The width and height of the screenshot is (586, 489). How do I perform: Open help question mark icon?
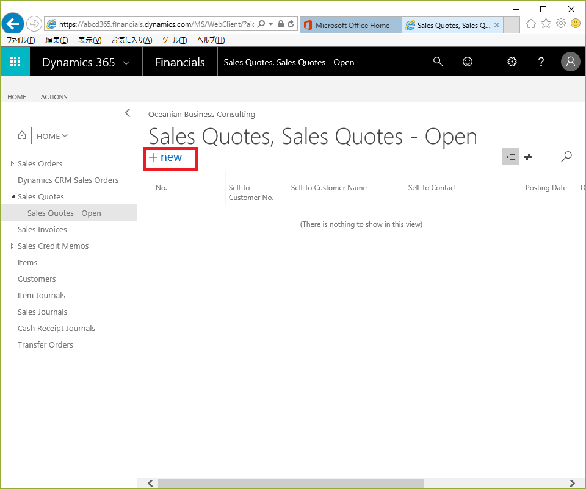coord(541,62)
